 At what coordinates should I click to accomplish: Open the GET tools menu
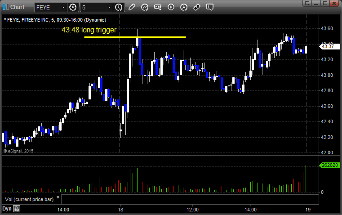(x=158, y=7)
